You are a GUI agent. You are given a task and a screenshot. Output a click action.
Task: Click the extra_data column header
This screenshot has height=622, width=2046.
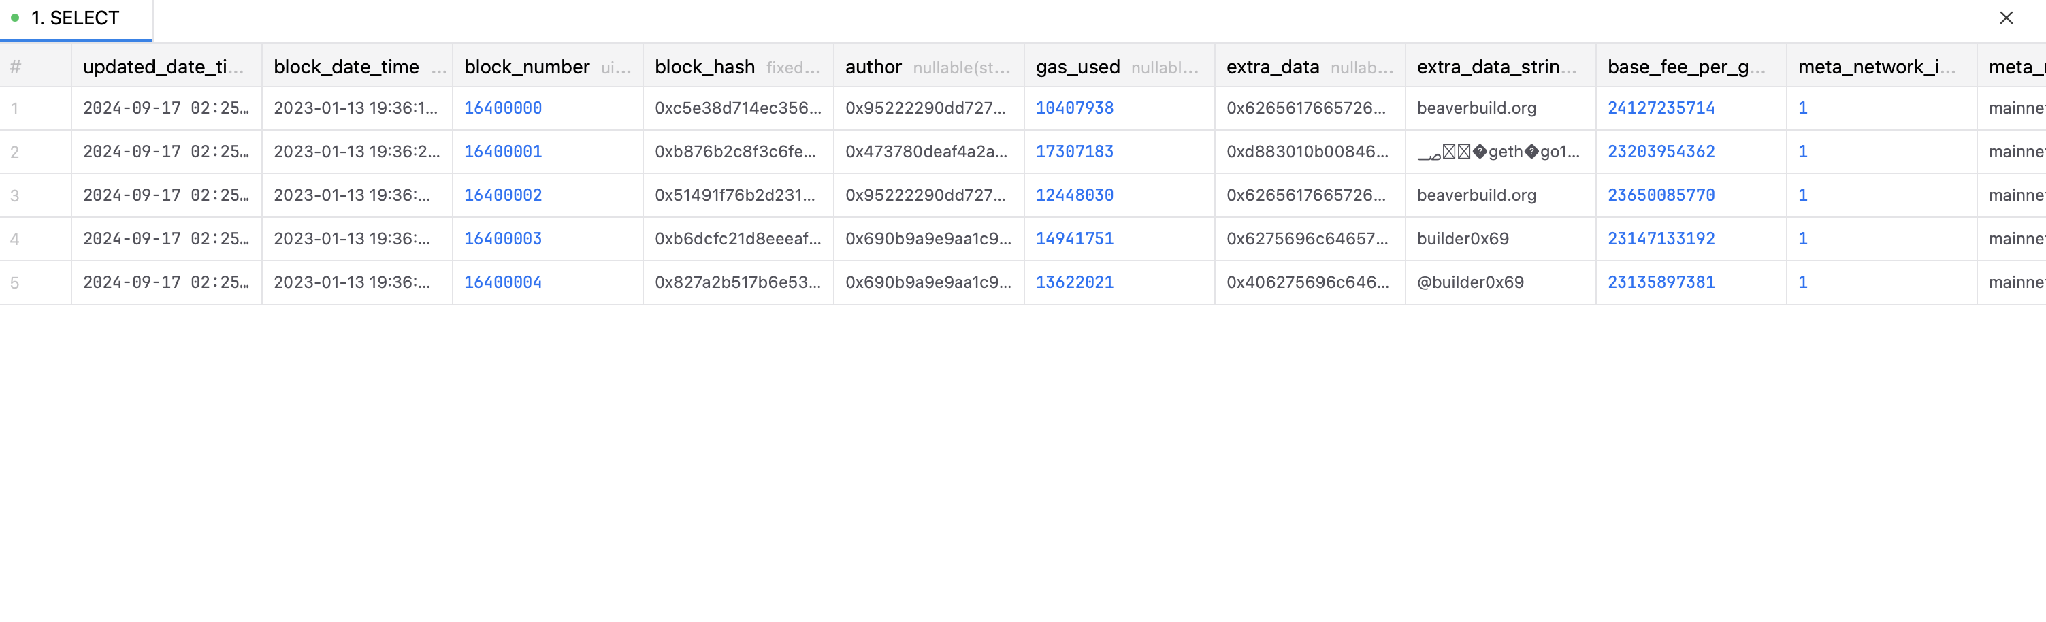point(1272,67)
